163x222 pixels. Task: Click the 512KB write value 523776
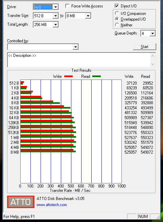[x=131, y=133]
